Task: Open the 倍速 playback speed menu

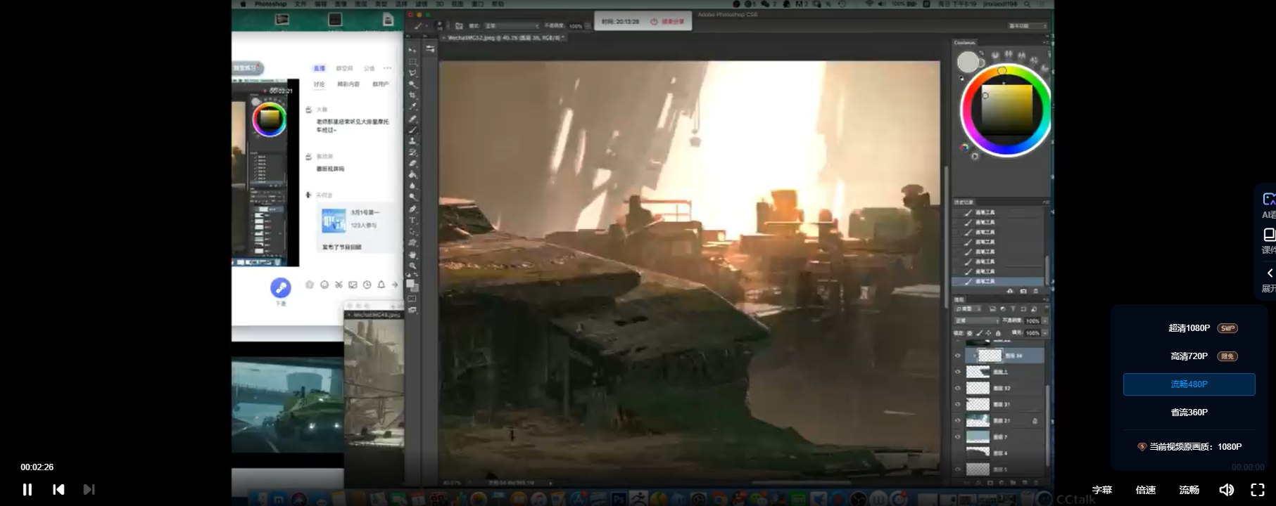Action: point(1146,490)
